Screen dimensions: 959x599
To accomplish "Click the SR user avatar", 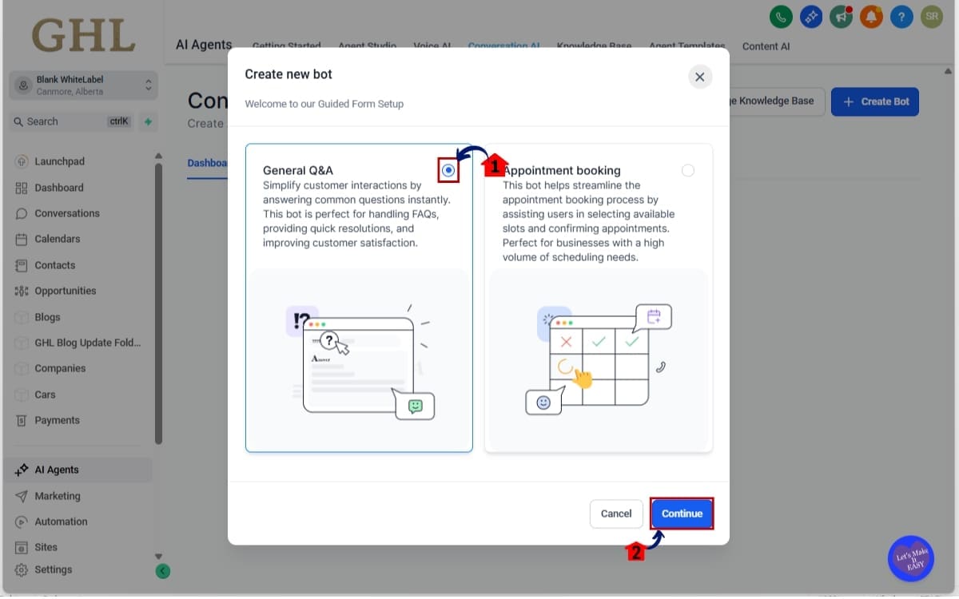I will (x=932, y=17).
